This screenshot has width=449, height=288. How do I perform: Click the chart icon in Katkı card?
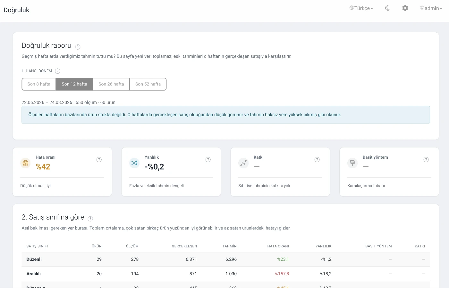pyautogui.click(x=243, y=163)
